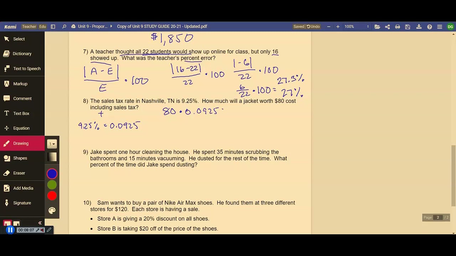456x256 pixels.
Task: Open the Markup tool
Action: (x=22, y=84)
